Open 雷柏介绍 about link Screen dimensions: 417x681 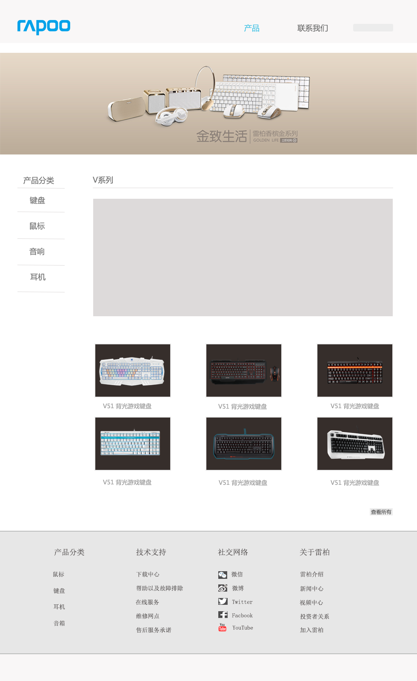coord(312,575)
